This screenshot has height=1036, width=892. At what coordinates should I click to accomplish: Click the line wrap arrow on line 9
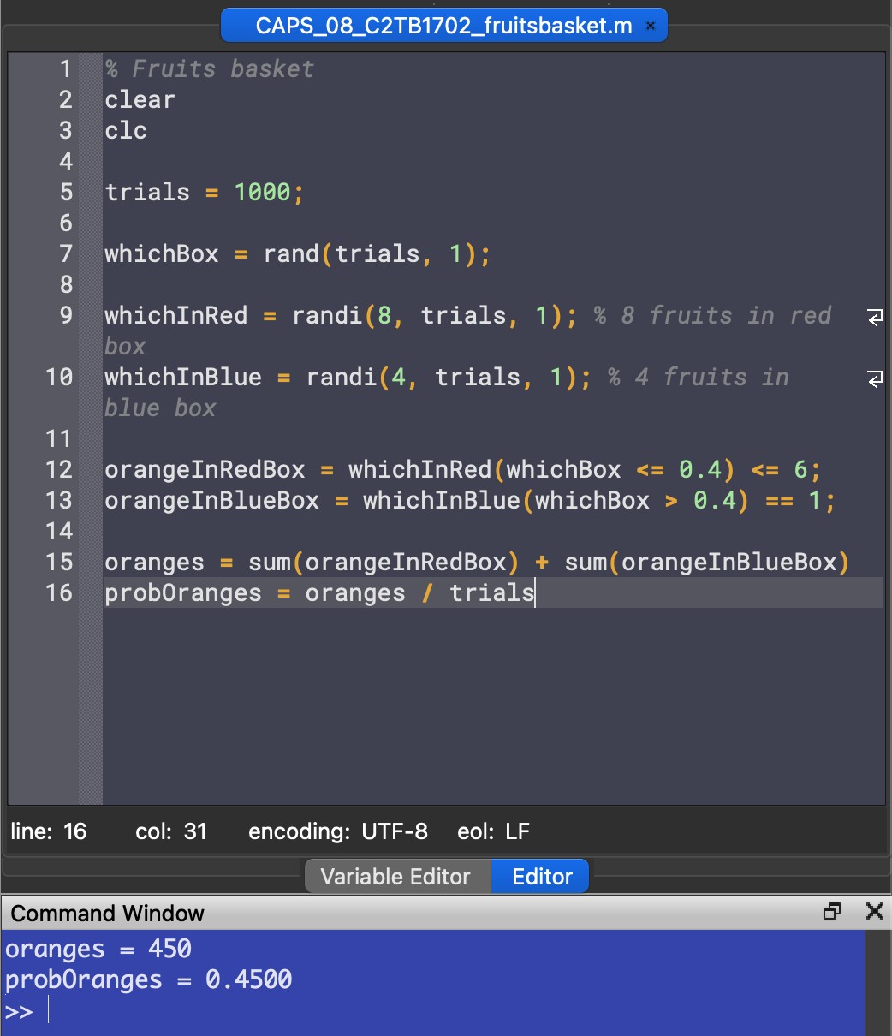point(875,317)
